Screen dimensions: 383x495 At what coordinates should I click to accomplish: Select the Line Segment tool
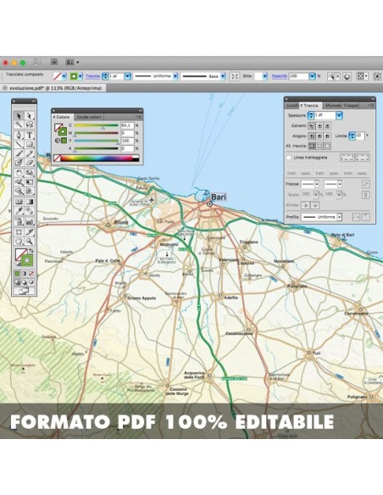point(19,144)
